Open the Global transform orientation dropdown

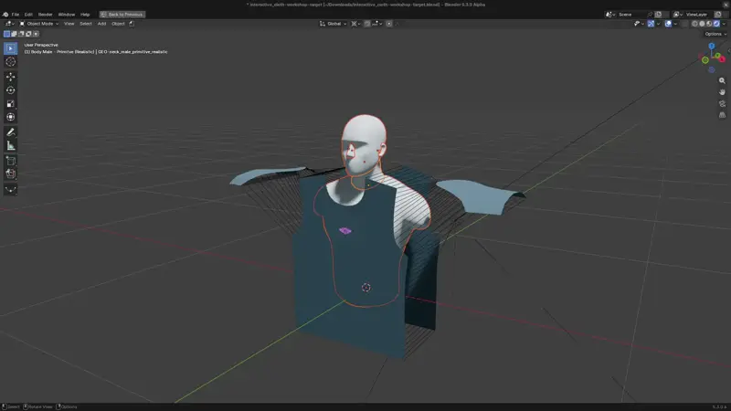[x=334, y=24]
